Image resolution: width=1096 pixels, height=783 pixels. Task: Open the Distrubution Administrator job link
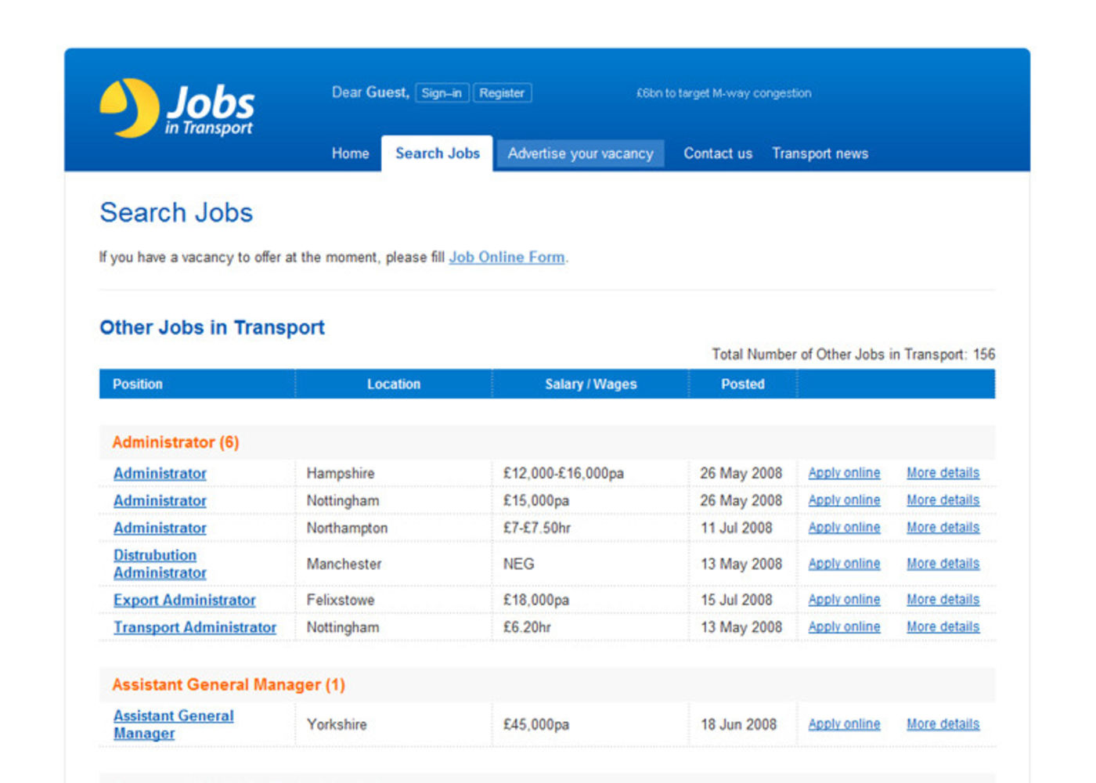click(x=160, y=564)
